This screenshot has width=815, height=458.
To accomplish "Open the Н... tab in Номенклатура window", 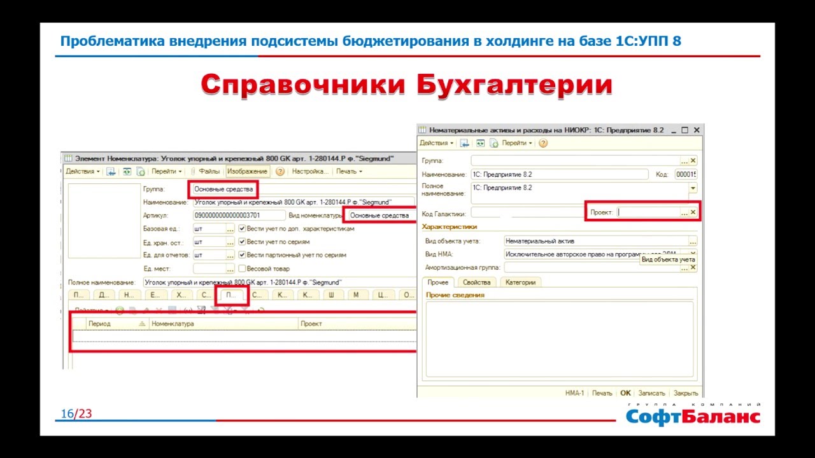I will click(130, 295).
